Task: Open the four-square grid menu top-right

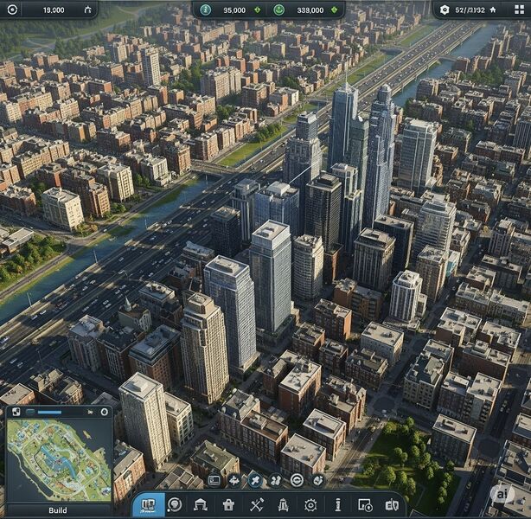Action: pyautogui.click(x=519, y=10)
